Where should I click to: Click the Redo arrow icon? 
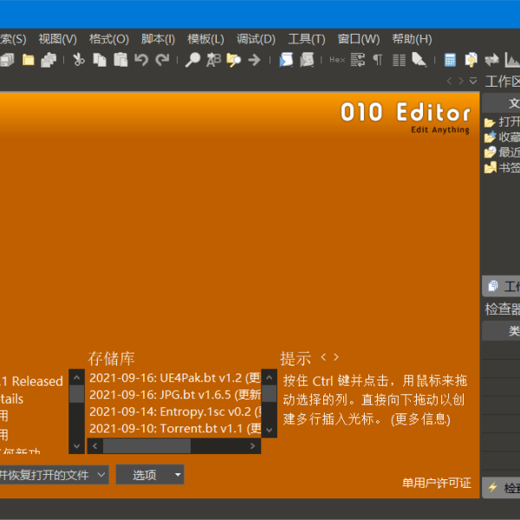click(x=163, y=60)
